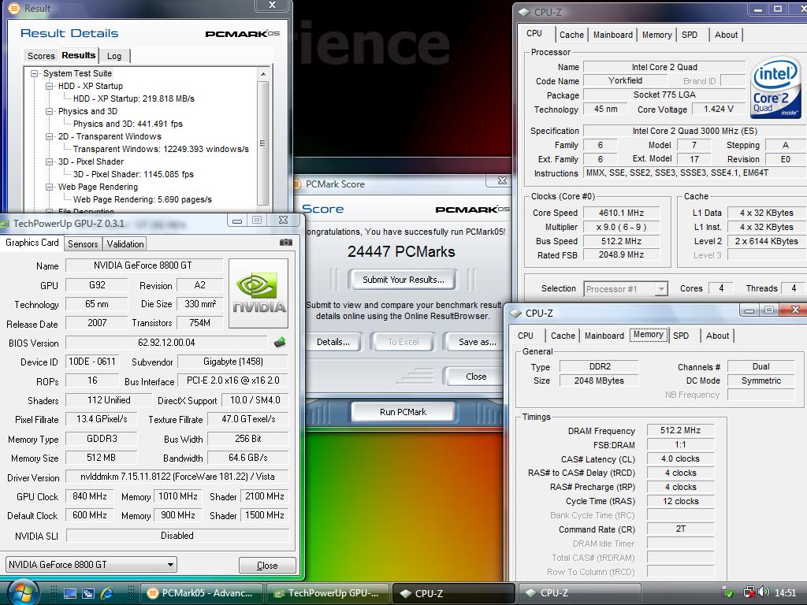Click the GPU-Z screenshot camera icon
This screenshot has height=605, width=807.
286,243
